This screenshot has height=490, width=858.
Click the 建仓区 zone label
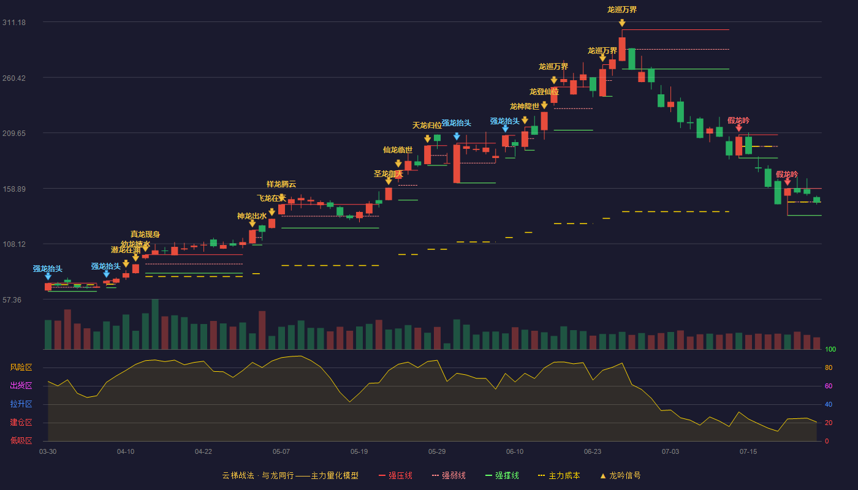point(21,423)
